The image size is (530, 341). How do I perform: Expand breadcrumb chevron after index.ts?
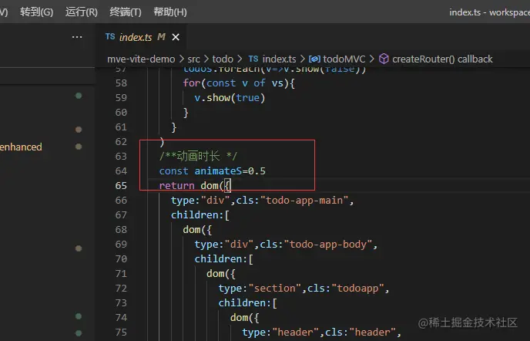(x=303, y=59)
